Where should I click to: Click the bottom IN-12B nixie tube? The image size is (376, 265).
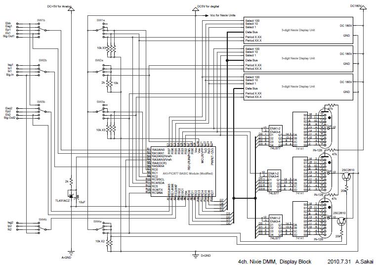pyautogui.click(x=326, y=218)
